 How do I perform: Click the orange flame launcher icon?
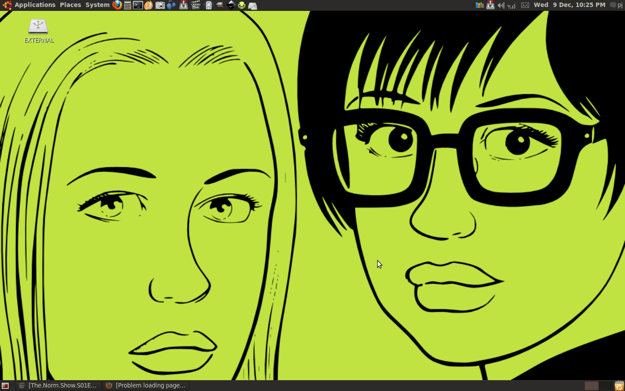click(x=148, y=5)
